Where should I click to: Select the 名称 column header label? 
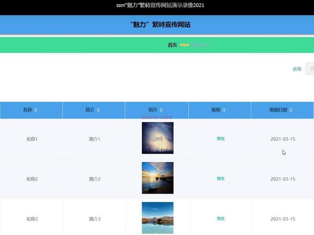coord(27,110)
